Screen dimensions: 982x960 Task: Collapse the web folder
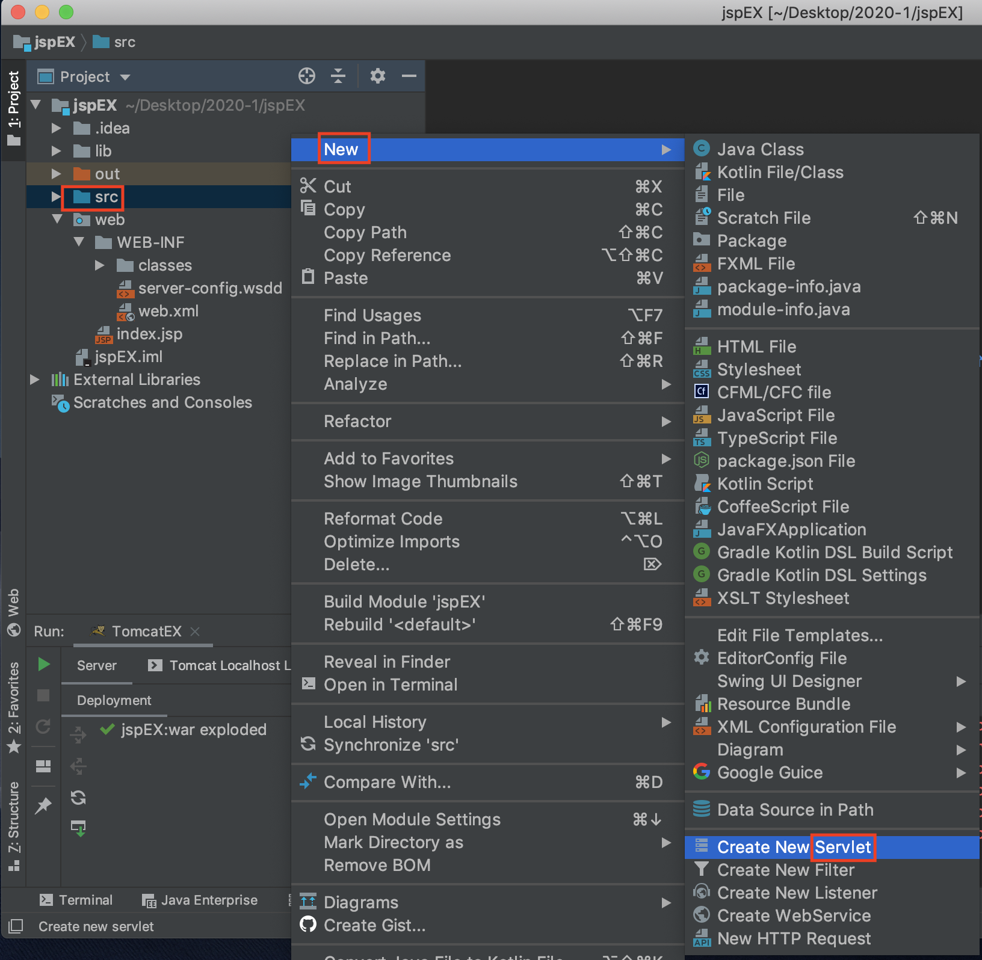[x=58, y=220]
